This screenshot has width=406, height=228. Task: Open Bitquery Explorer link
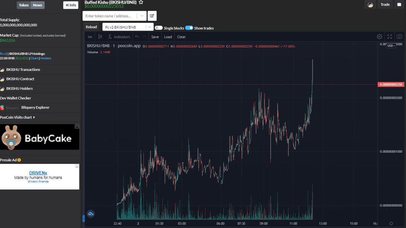coord(35,108)
